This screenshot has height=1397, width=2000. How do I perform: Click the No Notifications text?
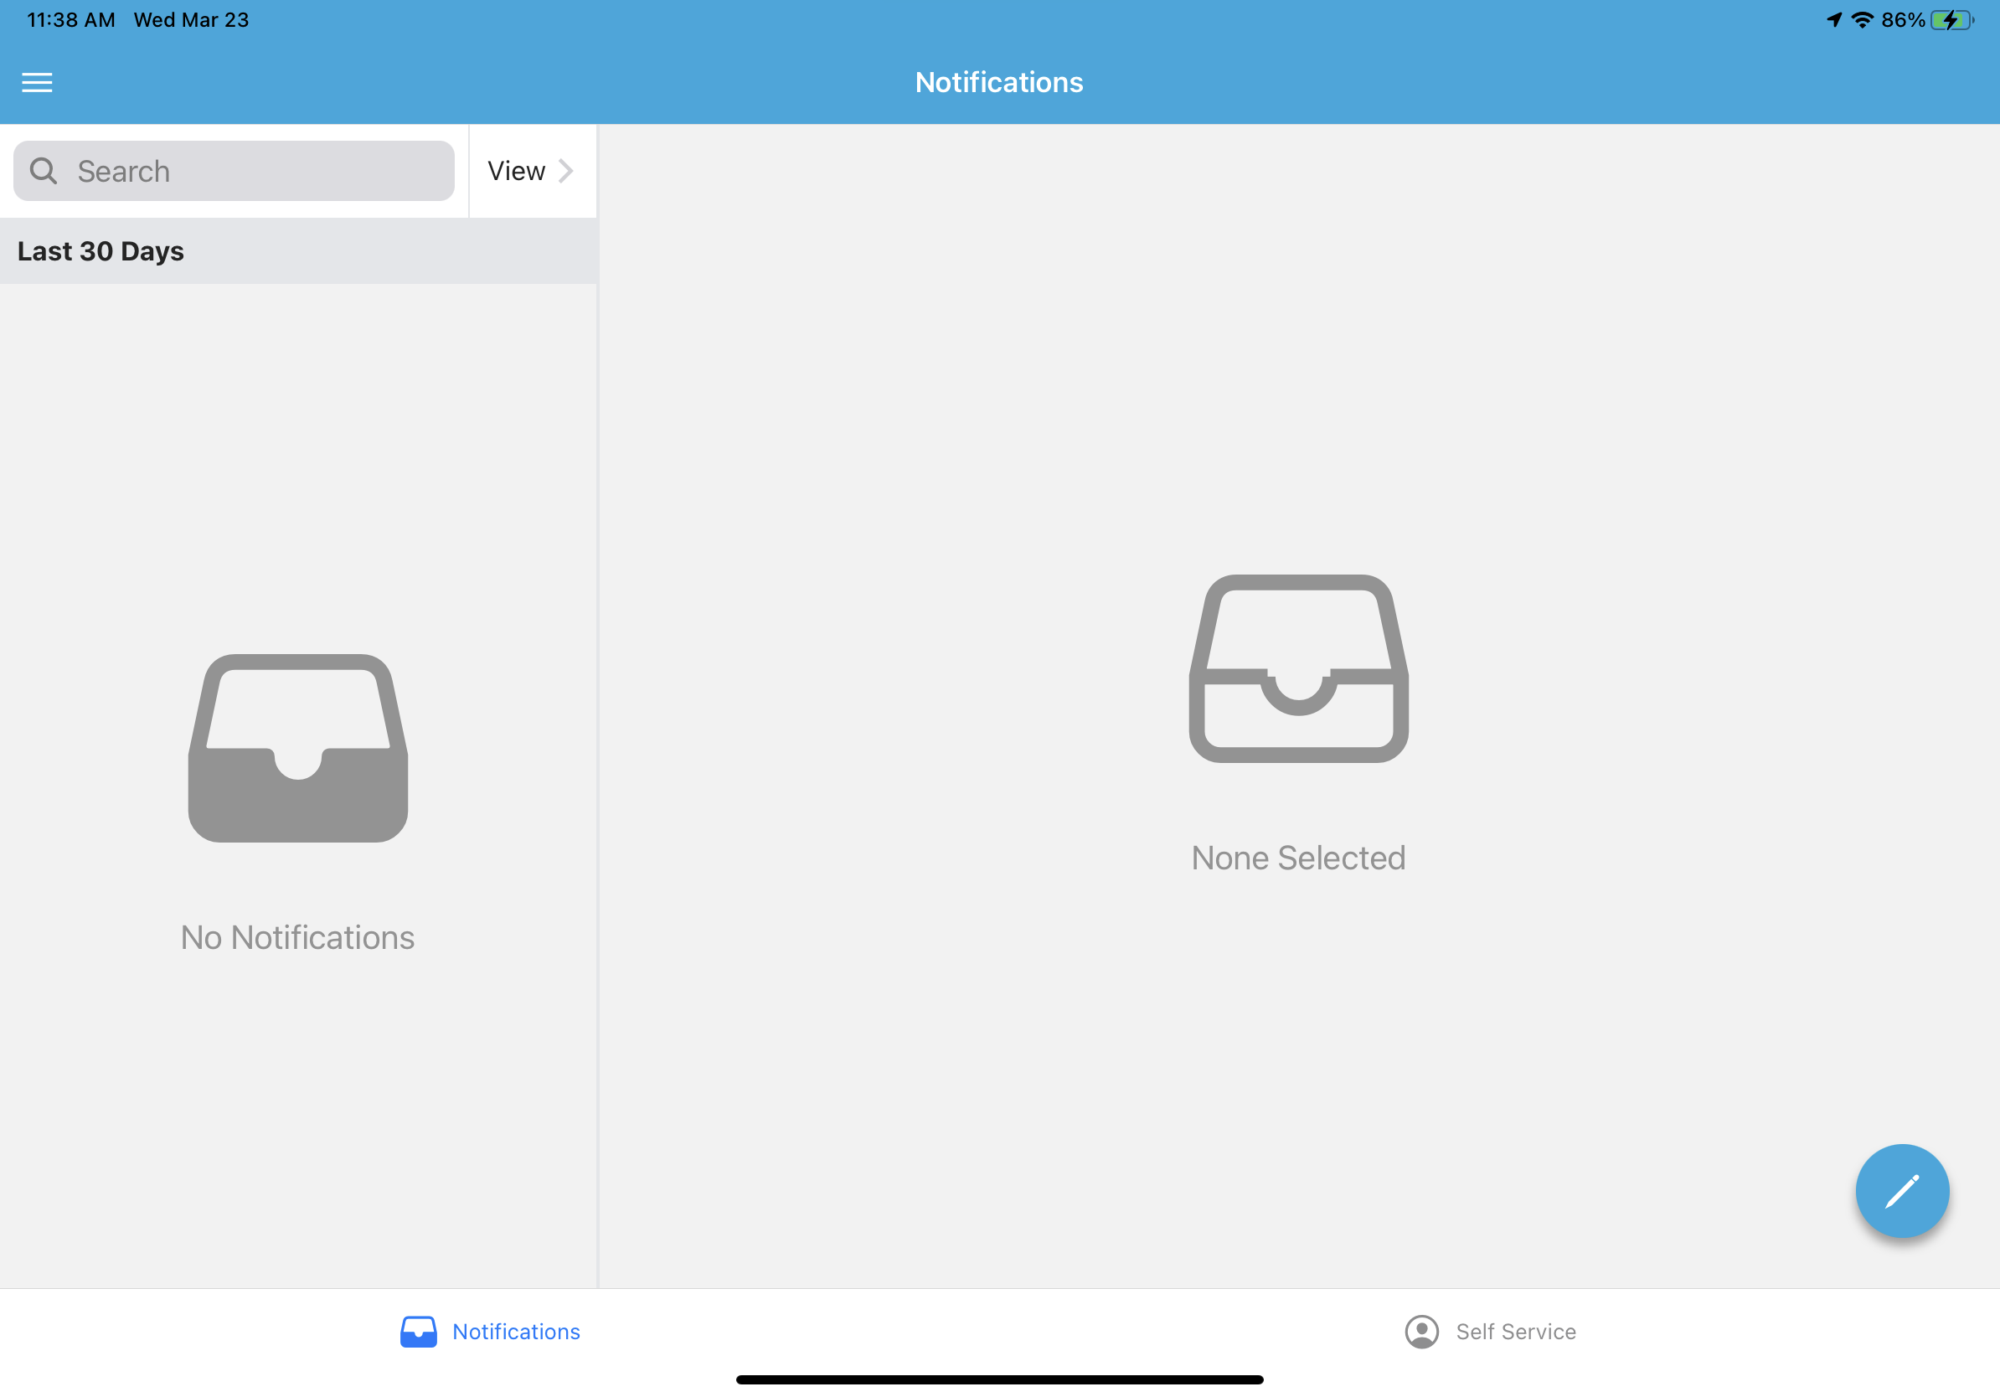coord(298,937)
